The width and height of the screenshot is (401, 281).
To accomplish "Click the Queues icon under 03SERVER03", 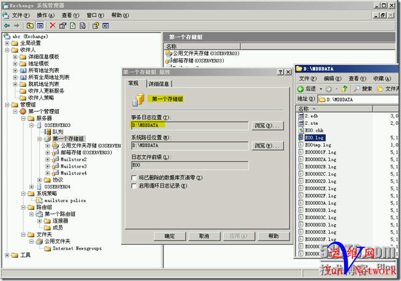I will point(47,132).
